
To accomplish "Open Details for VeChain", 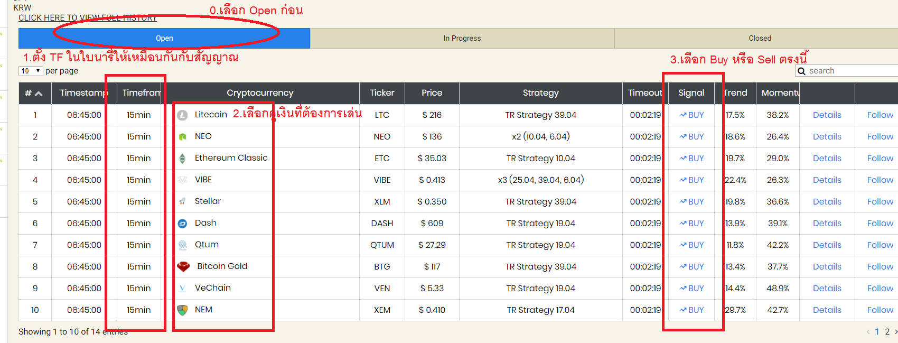I will (x=827, y=288).
